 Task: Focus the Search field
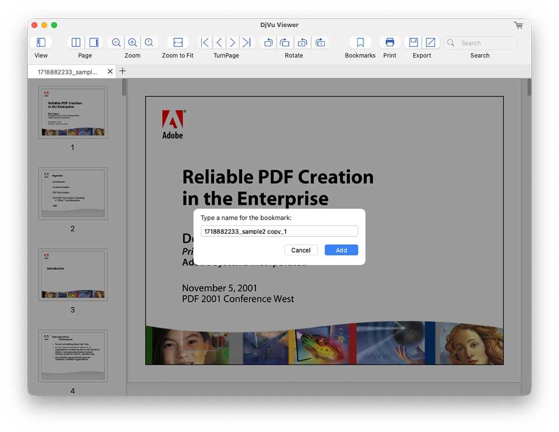pyautogui.click(x=480, y=43)
